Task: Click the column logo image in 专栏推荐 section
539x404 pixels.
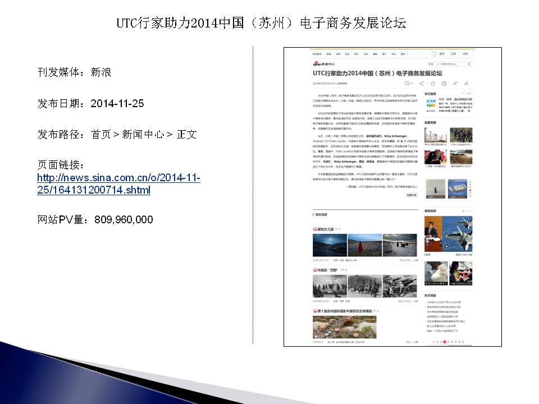Action: click(431, 104)
